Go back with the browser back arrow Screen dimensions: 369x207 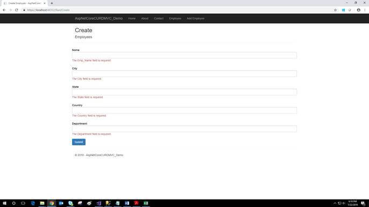tap(4, 10)
